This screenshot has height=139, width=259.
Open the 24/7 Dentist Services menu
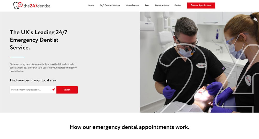coord(110,5)
